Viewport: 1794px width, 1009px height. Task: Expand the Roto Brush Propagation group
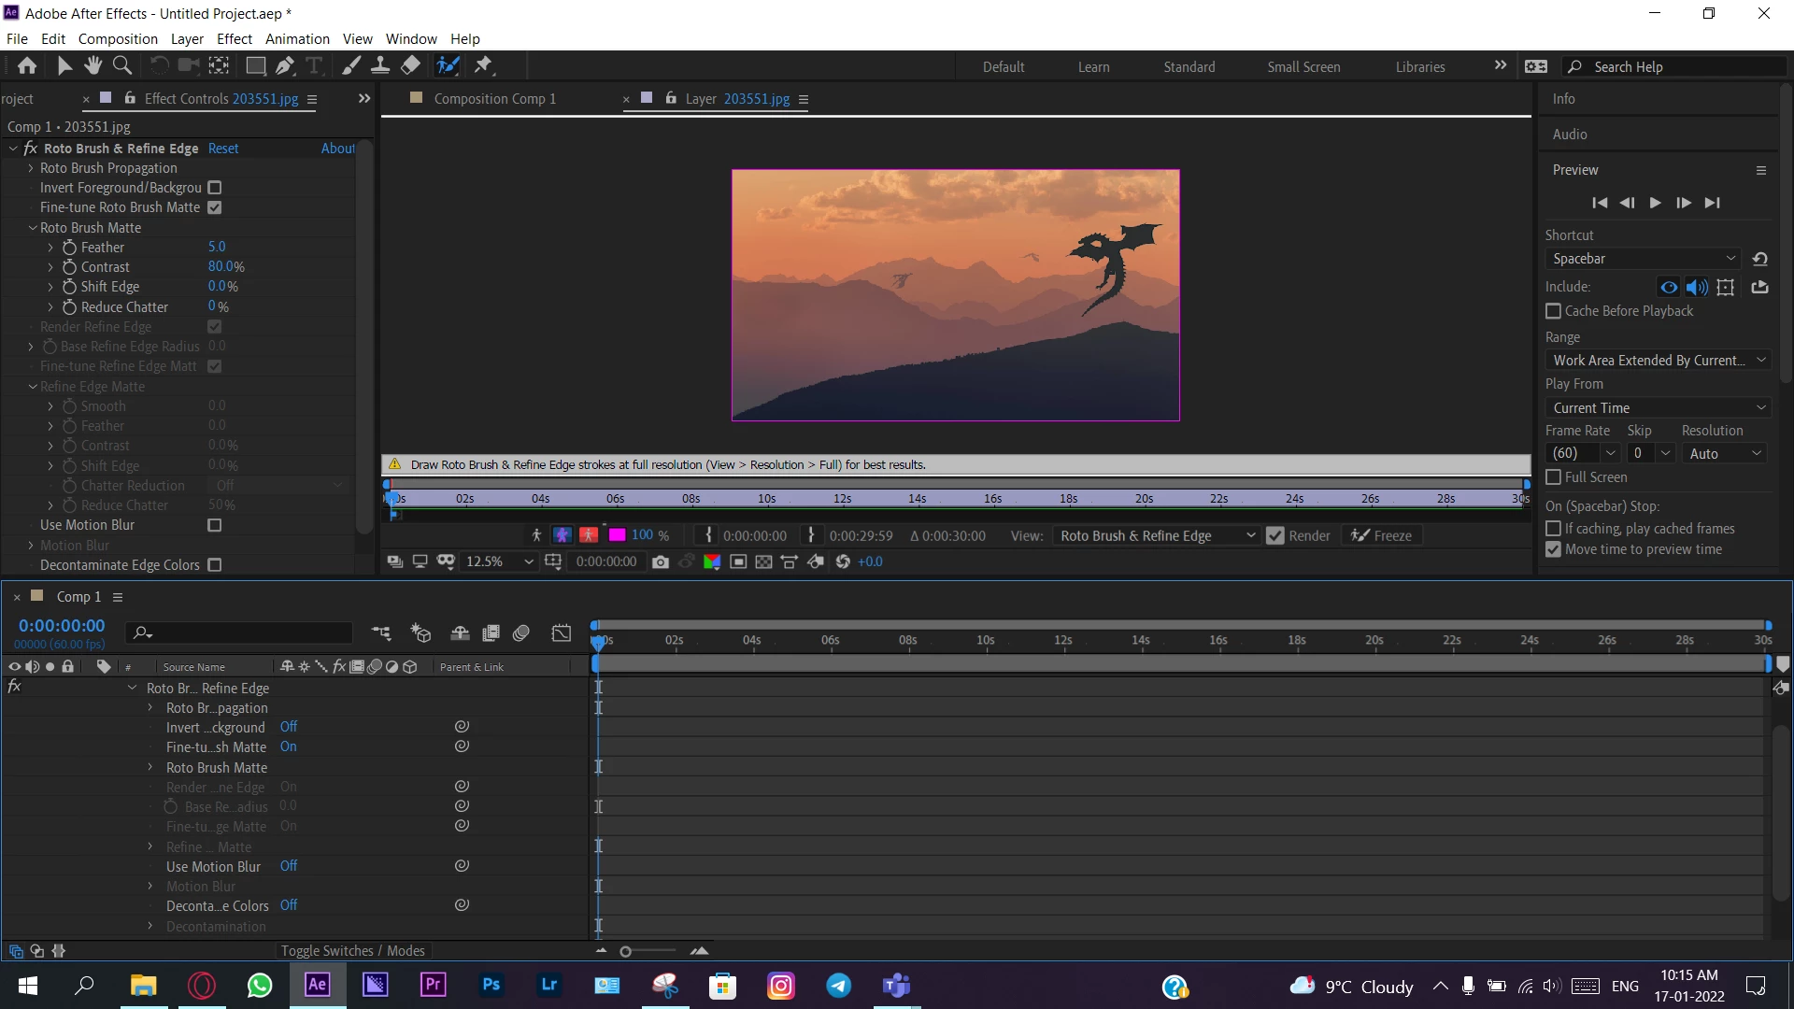coord(31,168)
